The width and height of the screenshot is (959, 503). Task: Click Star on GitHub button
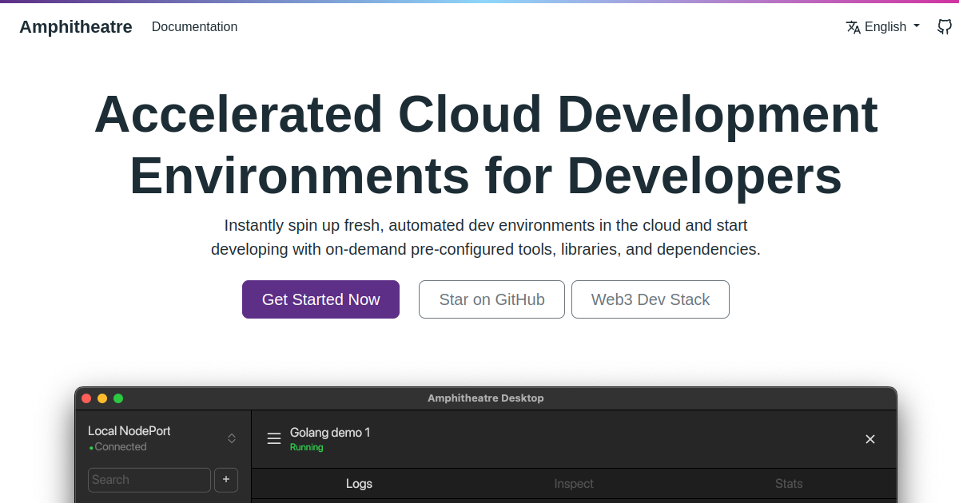[491, 299]
